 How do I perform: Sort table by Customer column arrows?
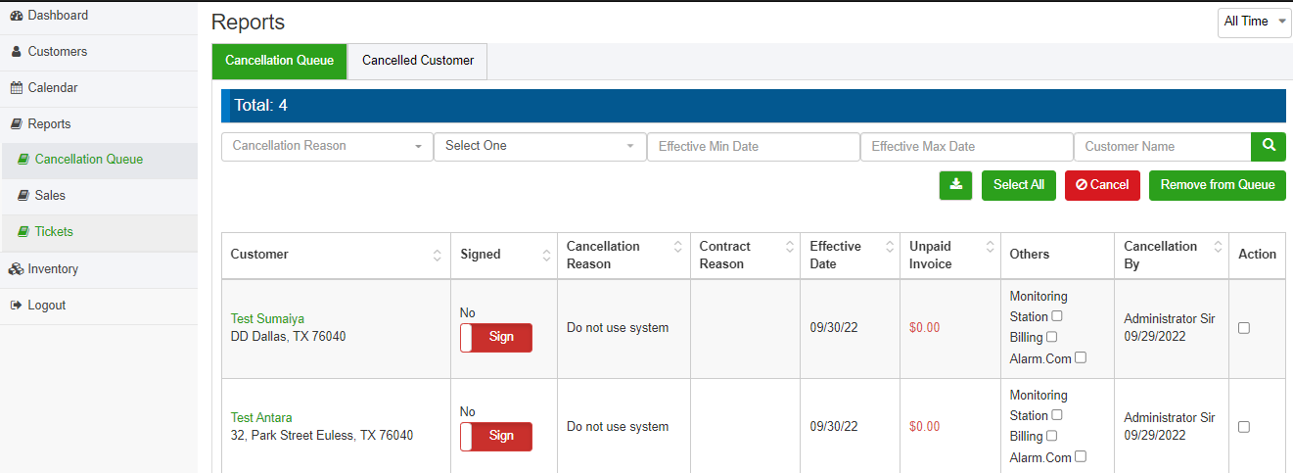point(437,255)
